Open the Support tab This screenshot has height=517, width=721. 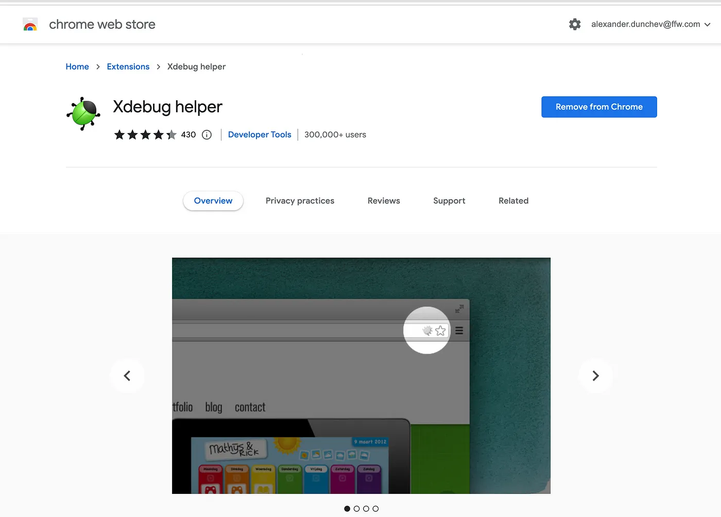point(449,201)
